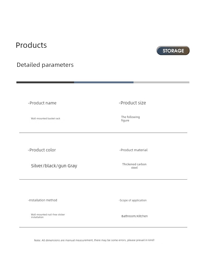Viewport: 206px width, 265px height.
Task: Click Thickened carbon steel text
Action: (x=134, y=166)
